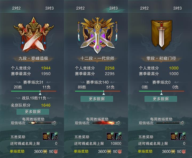This screenshot has height=158, width=192.
Task: Click the 九段·登峰造极 rank title banner
Action: pyautogui.click(x=33, y=59)
